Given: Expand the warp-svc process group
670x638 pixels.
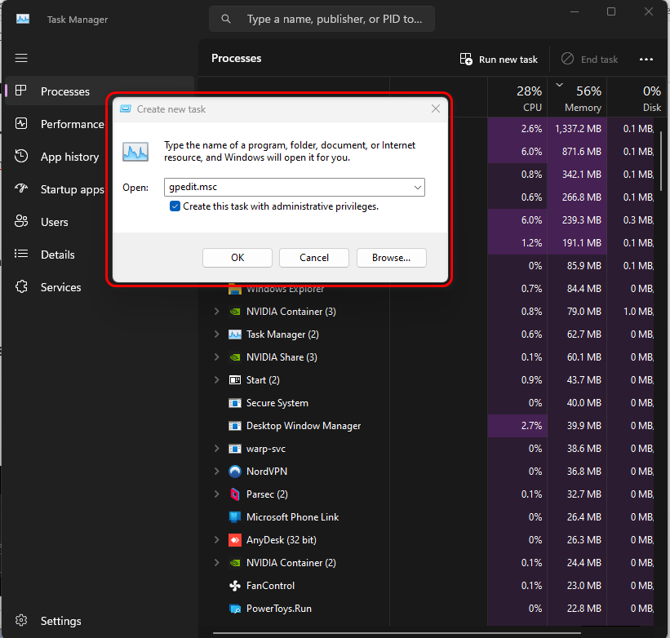Looking at the screenshot, I should pyautogui.click(x=216, y=449).
